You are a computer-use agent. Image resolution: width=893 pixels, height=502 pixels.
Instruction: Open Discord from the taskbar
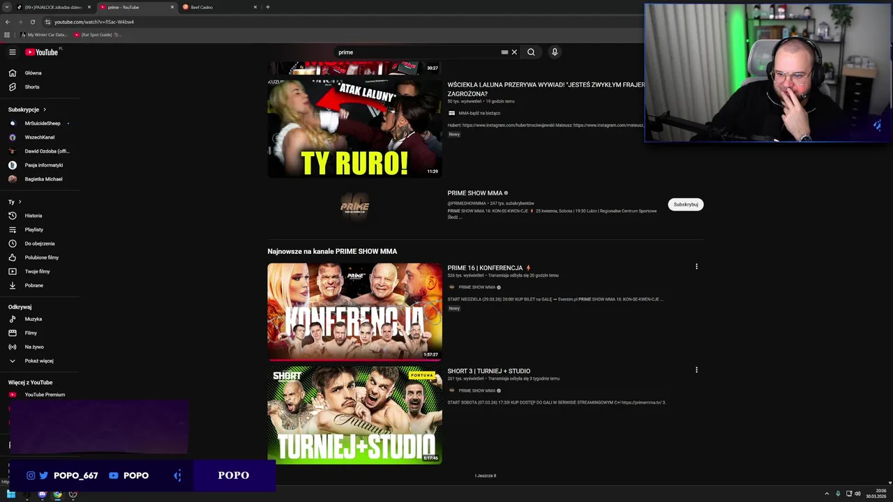tap(42, 494)
